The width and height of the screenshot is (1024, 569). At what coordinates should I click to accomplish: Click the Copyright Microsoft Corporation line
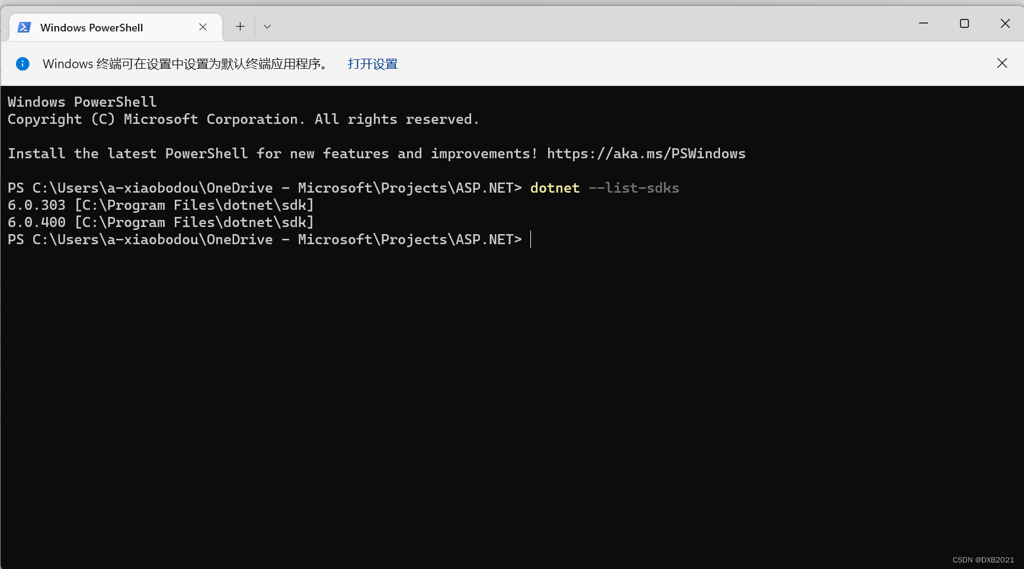click(x=243, y=119)
